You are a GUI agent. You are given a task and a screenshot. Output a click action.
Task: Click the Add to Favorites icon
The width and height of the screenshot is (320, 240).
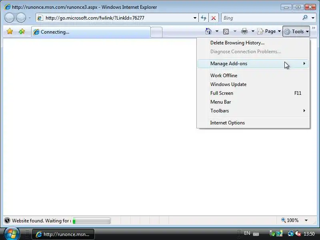click(22, 32)
